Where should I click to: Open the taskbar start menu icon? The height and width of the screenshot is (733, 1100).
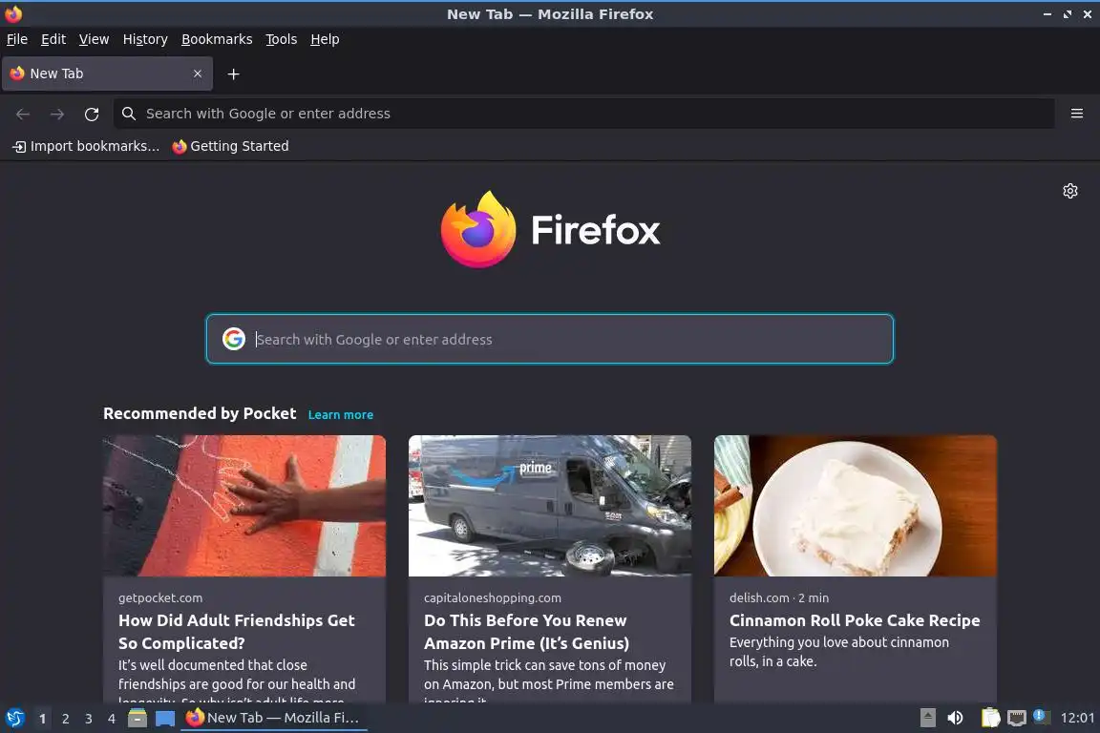pos(14,718)
